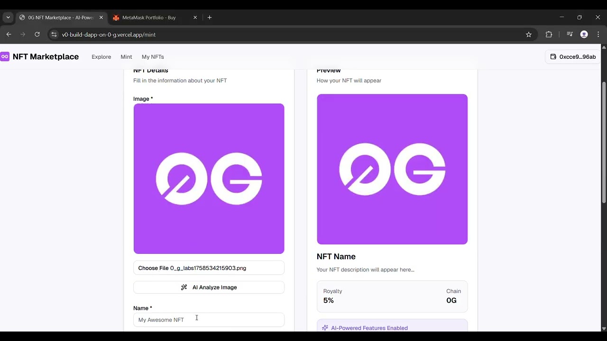Go to the Explore page
Image resolution: width=607 pixels, height=341 pixels.
(x=101, y=57)
